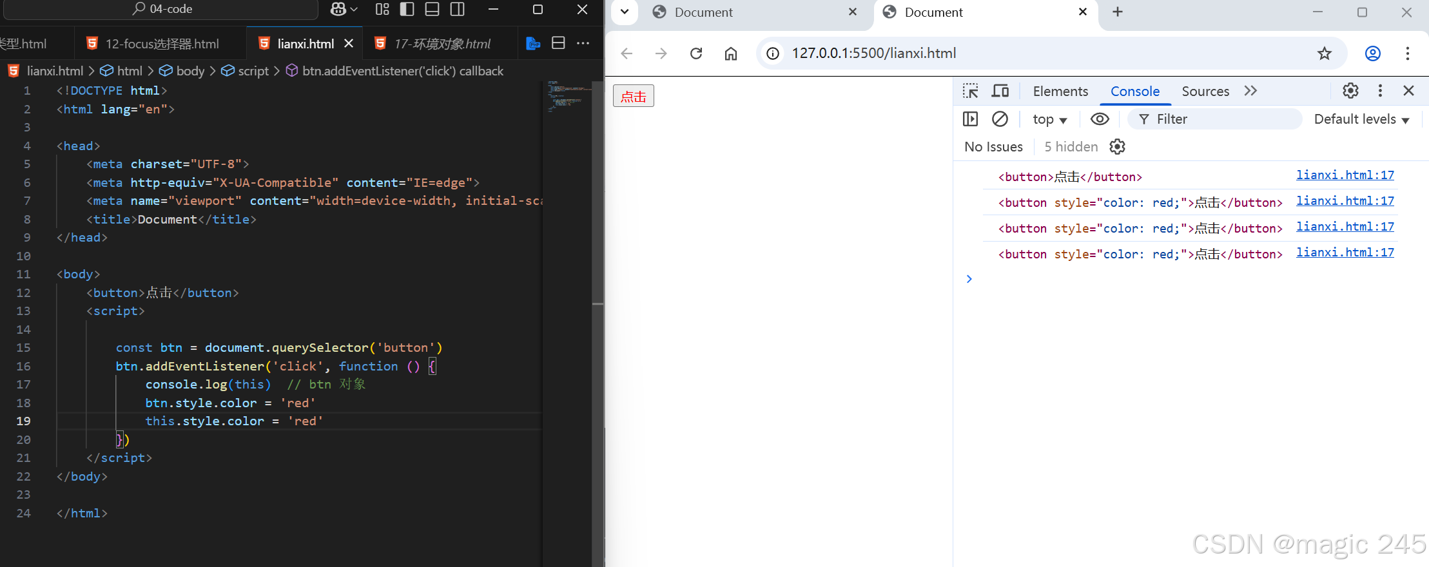Close the DevTools panel
Viewport: 1429px width, 567px height.
pos(1409,91)
